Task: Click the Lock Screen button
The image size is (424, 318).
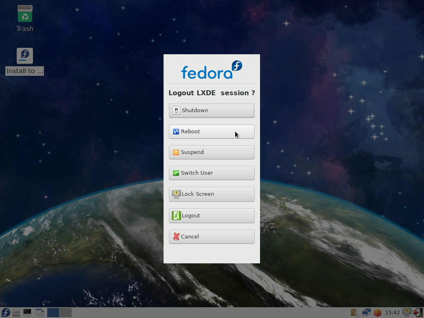Action: click(212, 194)
